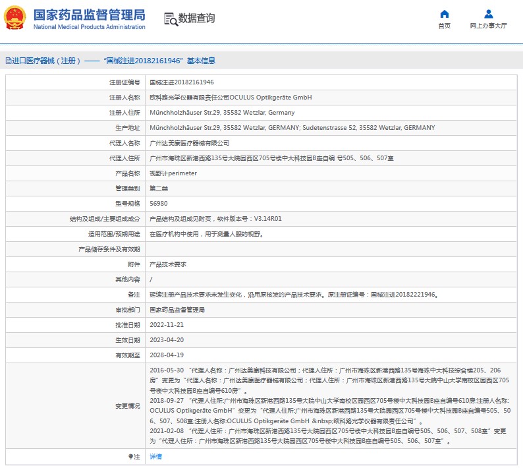Click the national emblem logo
Screen dimensions: 523x468
coord(14,18)
